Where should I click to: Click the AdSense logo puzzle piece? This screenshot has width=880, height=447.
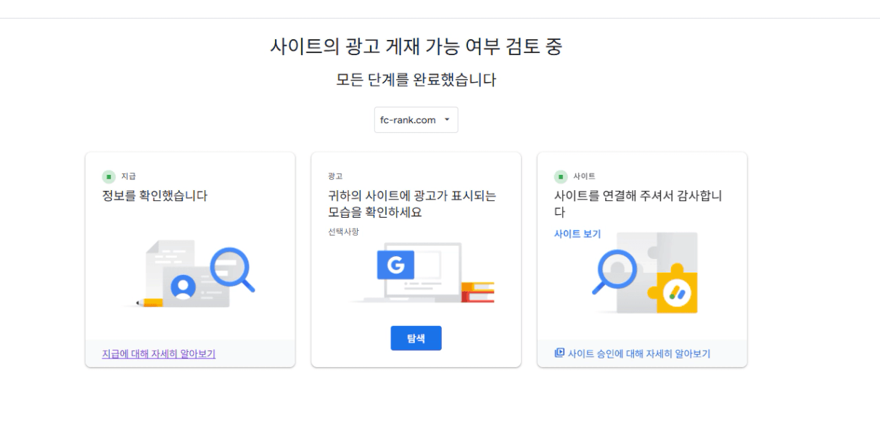point(677,289)
